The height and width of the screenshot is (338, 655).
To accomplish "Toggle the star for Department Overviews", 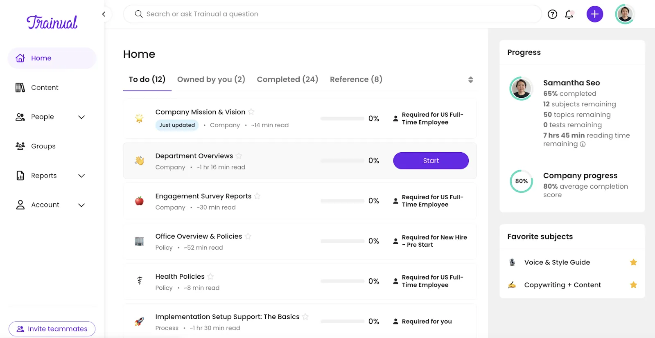I will pos(239,156).
